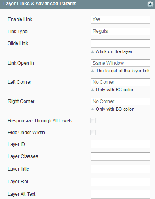Click into the Layer Title field
This screenshot has height=199, width=155.
(x=120, y=169)
